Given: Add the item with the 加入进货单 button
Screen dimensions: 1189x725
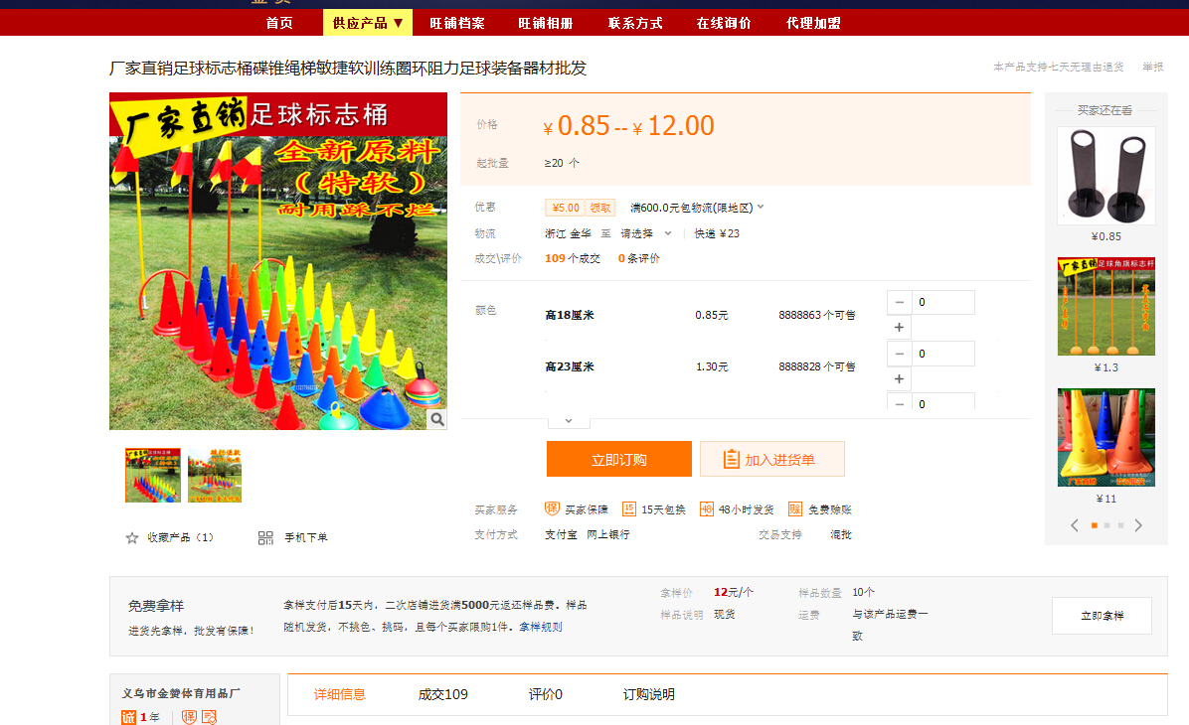Looking at the screenshot, I should 771,459.
